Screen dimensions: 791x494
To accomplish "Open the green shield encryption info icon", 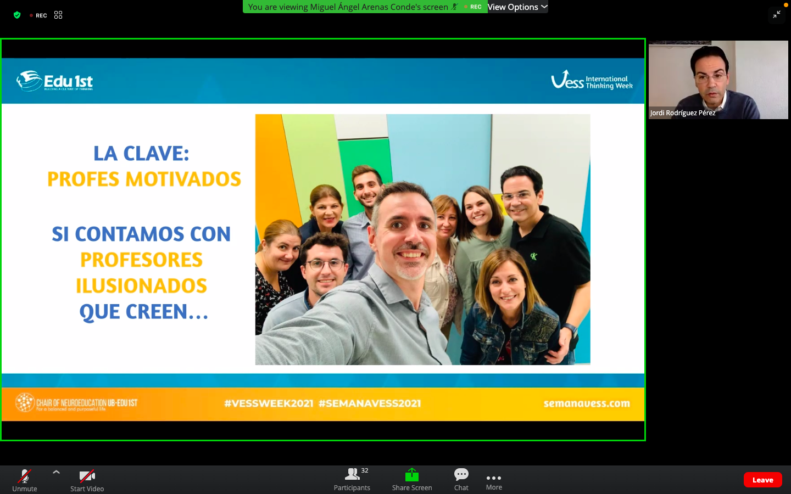I will pos(17,15).
